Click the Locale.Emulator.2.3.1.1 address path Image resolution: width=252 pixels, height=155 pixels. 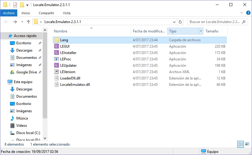click(63, 22)
